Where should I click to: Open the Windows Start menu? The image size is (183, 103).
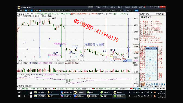click(19, 92)
